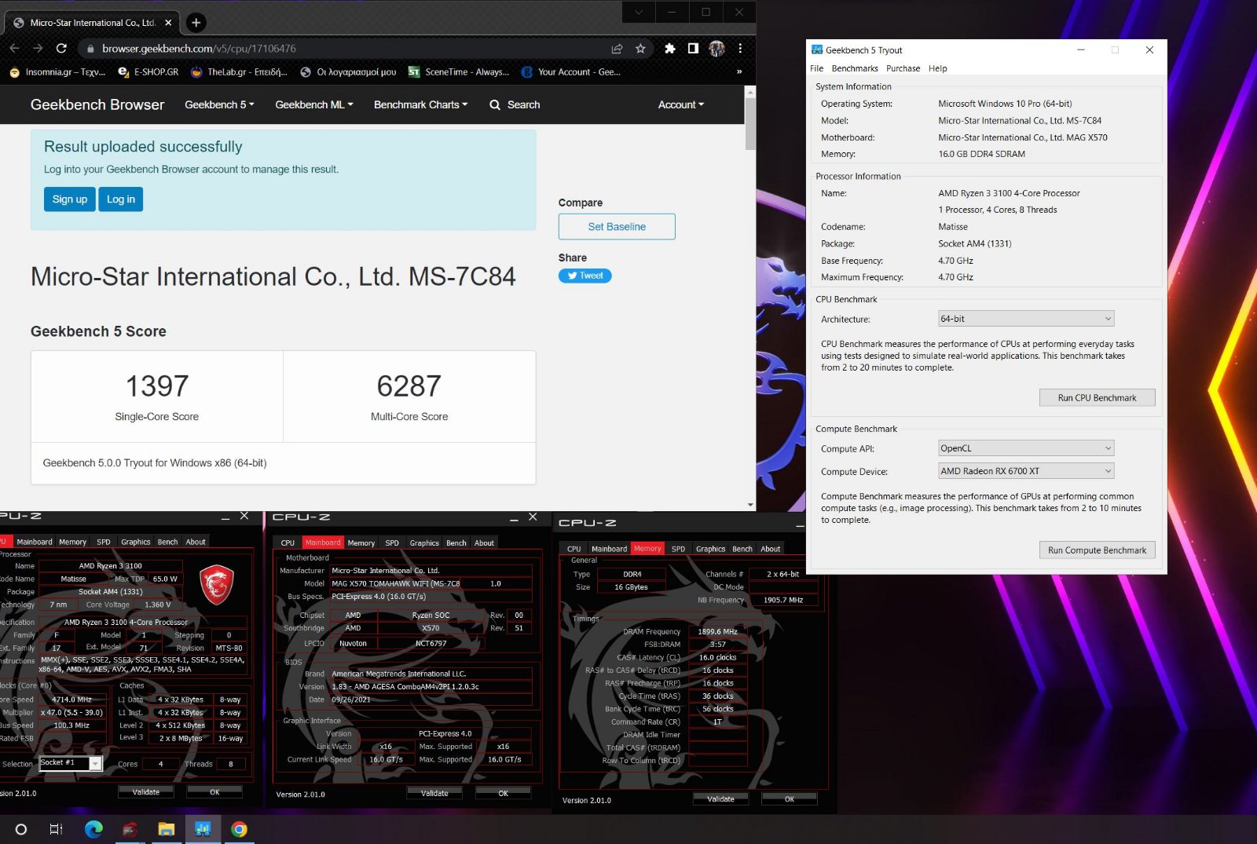Open Help menu in Geekbench 5 Tryout

(x=938, y=68)
